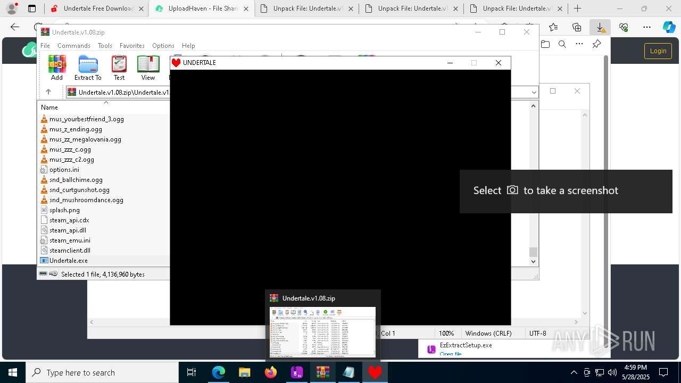Open Microsoft Edge from the taskbar

click(219, 372)
